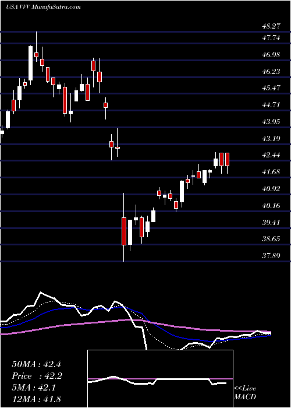Click the 50MA : 42.4 readout
Image resolution: width=291 pixels, height=408 pixels.
(x=36, y=364)
